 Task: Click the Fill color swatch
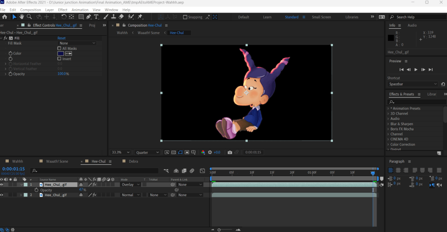tap(61, 54)
